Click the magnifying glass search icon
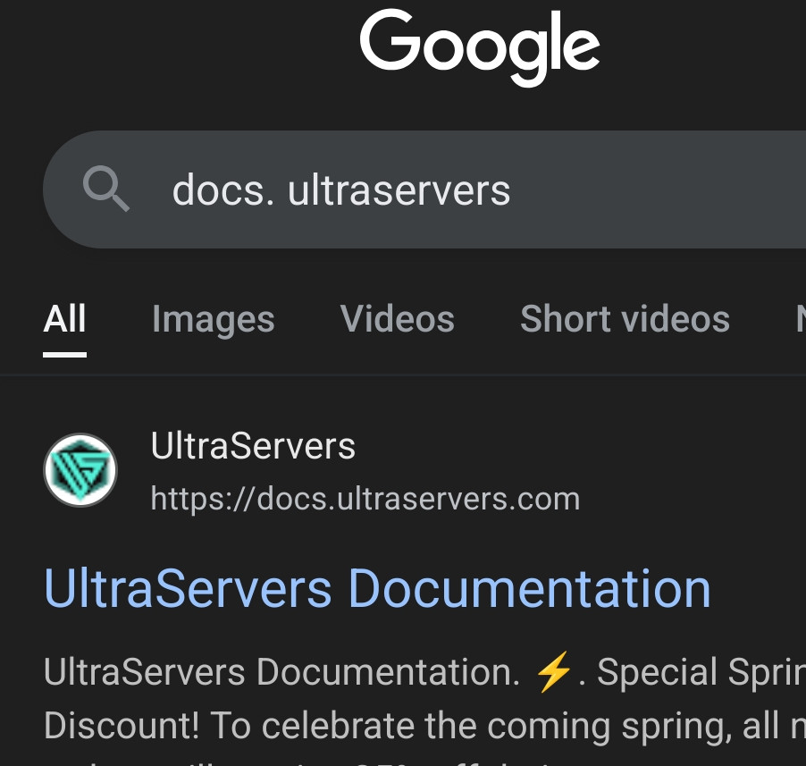Viewport: 806px width, 766px height. click(106, 189)
